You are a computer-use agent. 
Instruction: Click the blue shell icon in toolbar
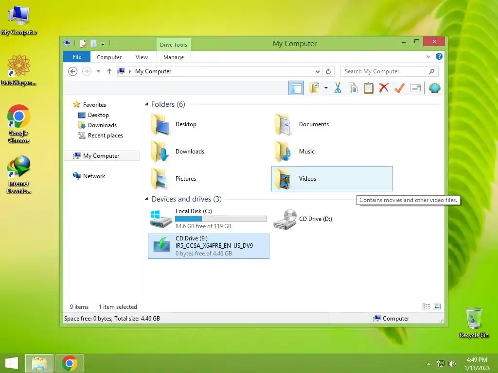pos(434,88)
